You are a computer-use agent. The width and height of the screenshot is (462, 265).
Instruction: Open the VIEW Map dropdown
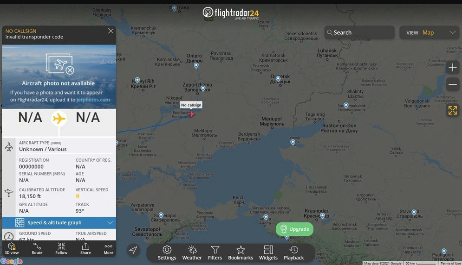tap(429, 32)
